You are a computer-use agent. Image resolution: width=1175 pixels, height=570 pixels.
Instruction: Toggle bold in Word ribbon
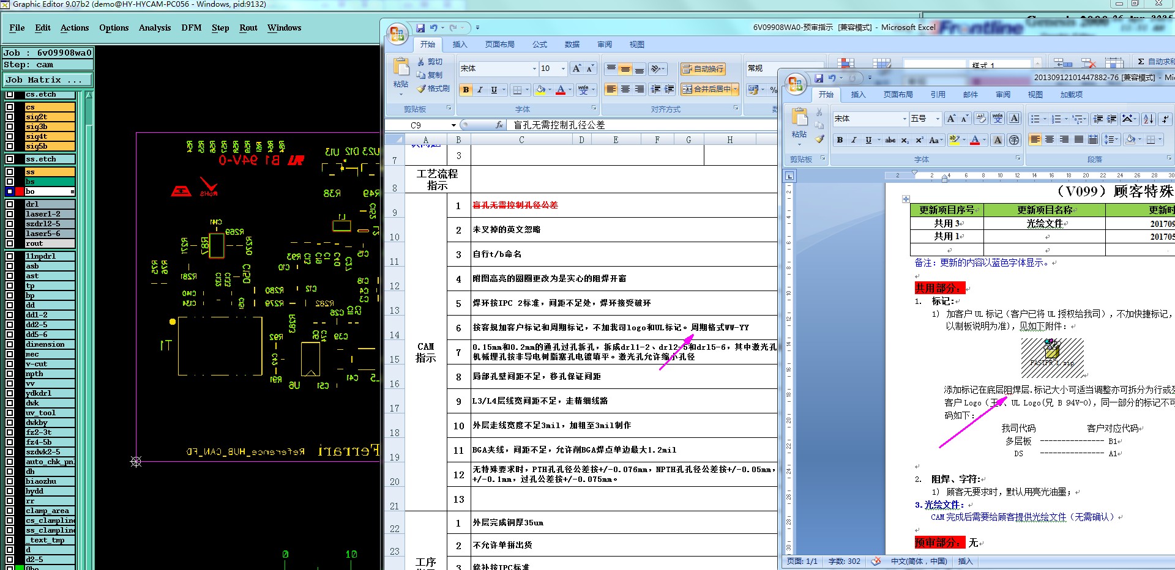click(x=840, y=140)
